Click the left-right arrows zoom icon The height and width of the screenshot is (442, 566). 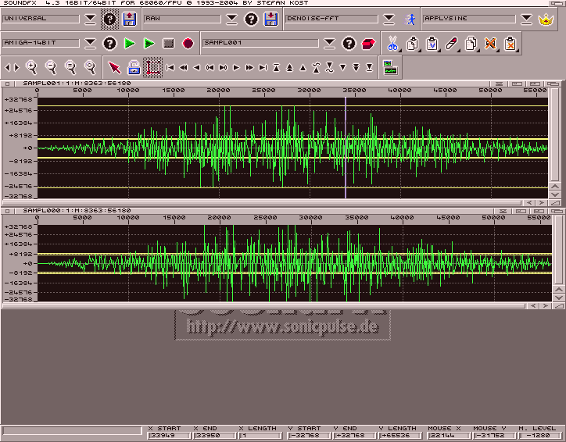tap(12, 67)
